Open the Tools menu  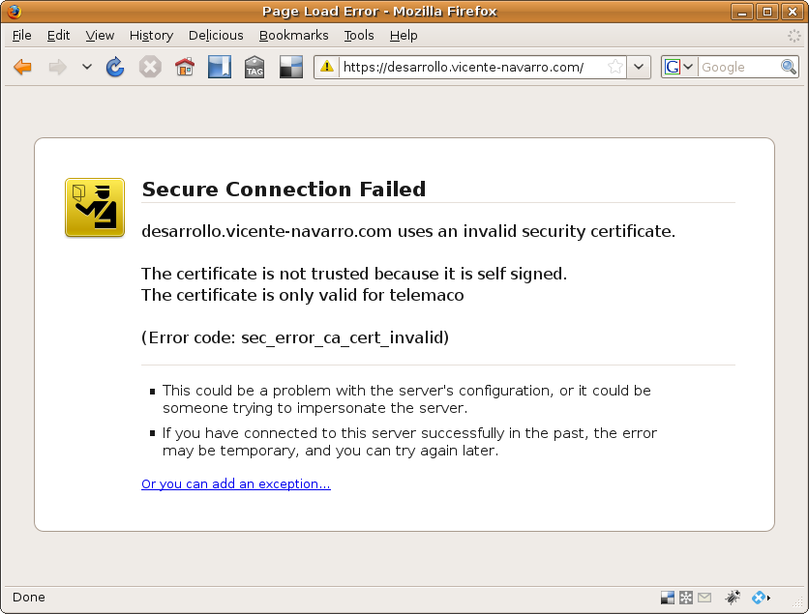(x=358, y=35)
